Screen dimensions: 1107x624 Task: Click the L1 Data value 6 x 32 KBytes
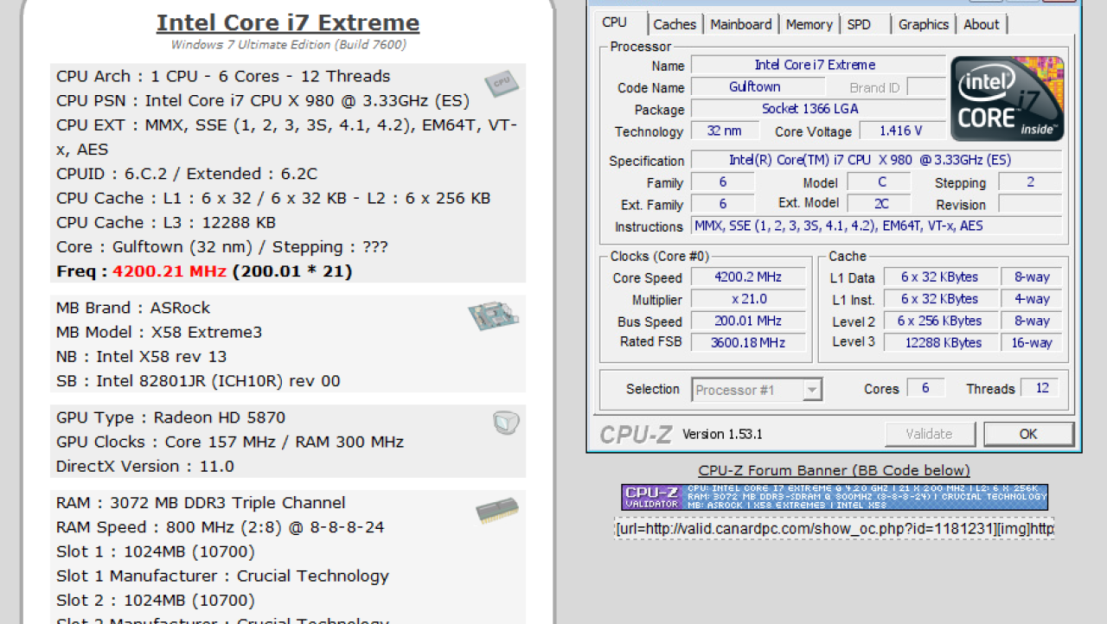pyautogui.click(x=940, y=277)
